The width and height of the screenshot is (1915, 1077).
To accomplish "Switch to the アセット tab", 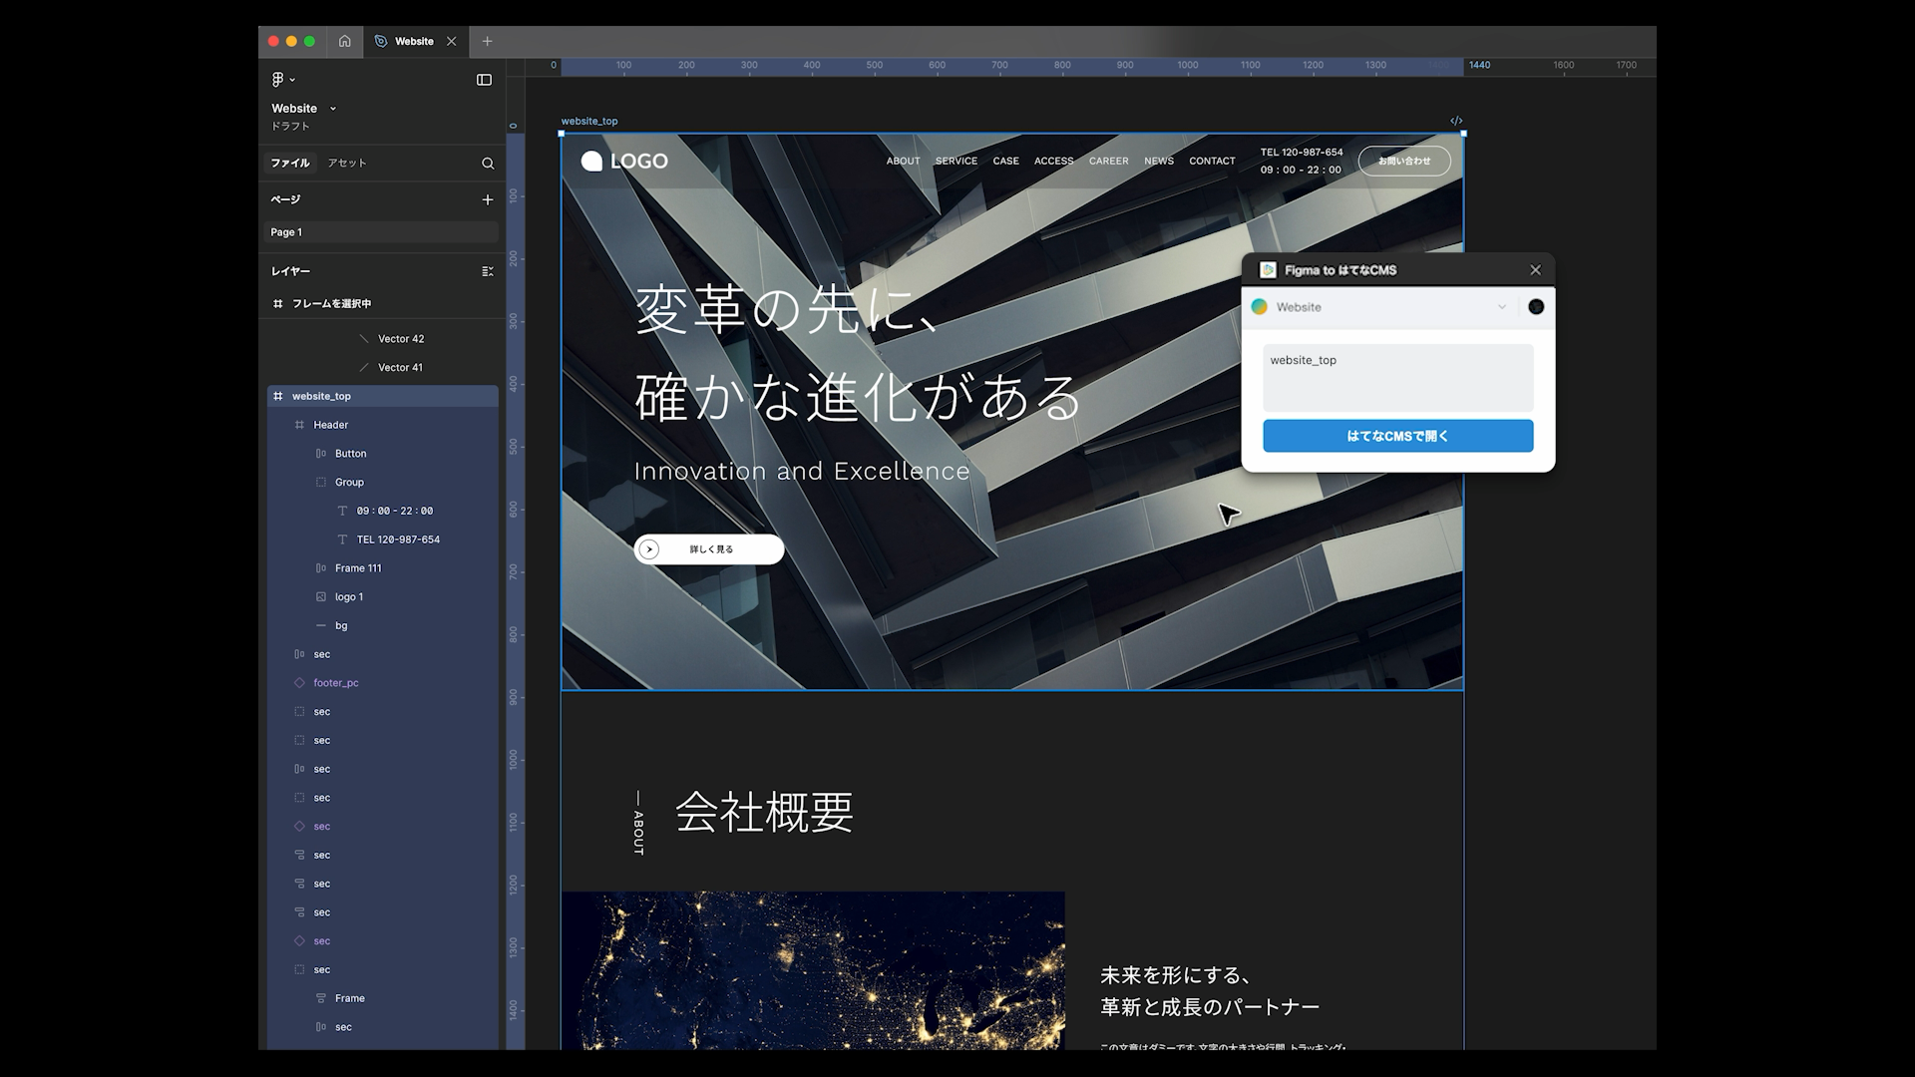I will (x=348, y=163).
